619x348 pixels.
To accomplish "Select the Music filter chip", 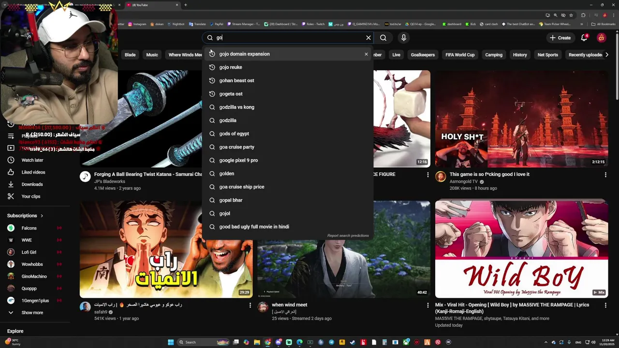I will tap(152, 55).
